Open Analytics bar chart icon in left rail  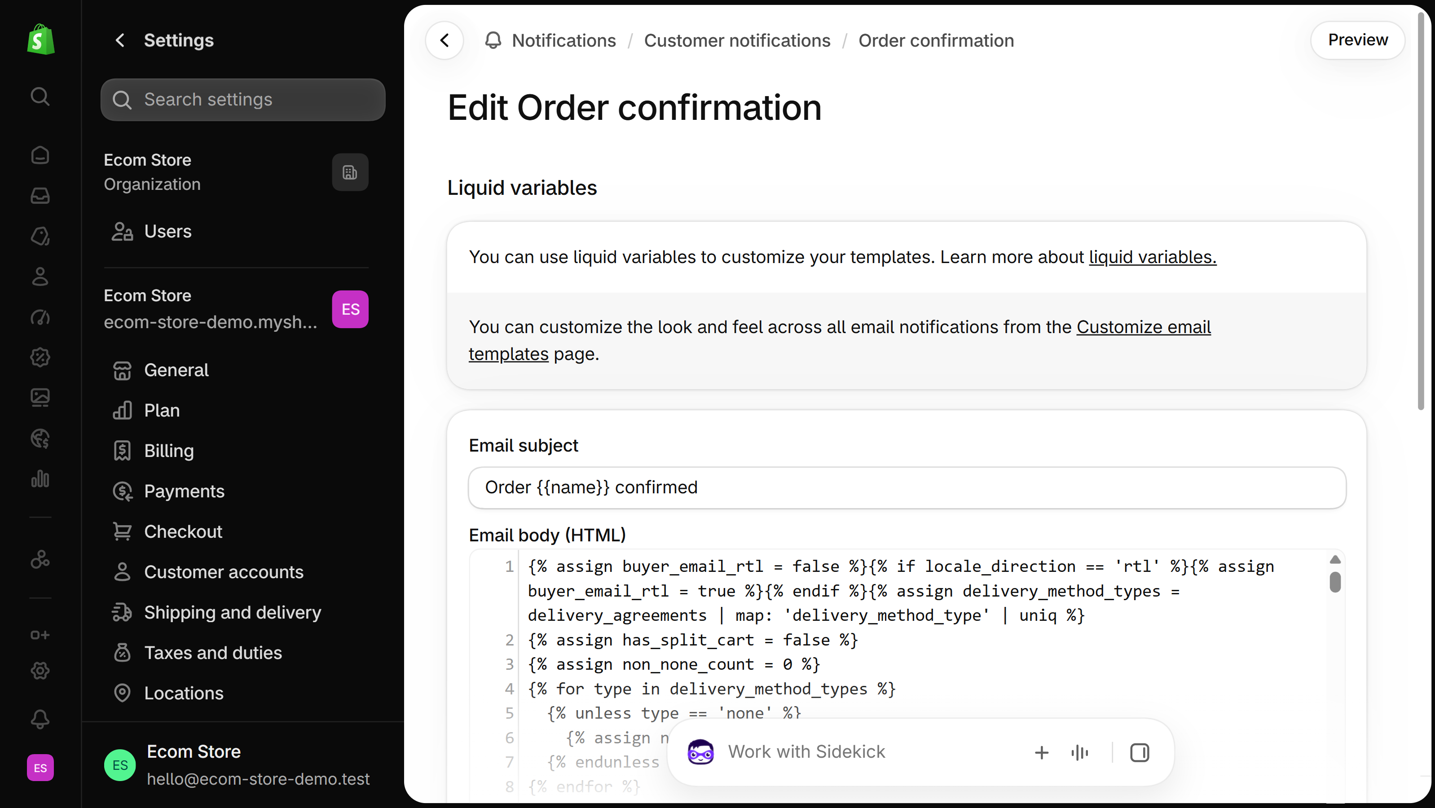40,479
